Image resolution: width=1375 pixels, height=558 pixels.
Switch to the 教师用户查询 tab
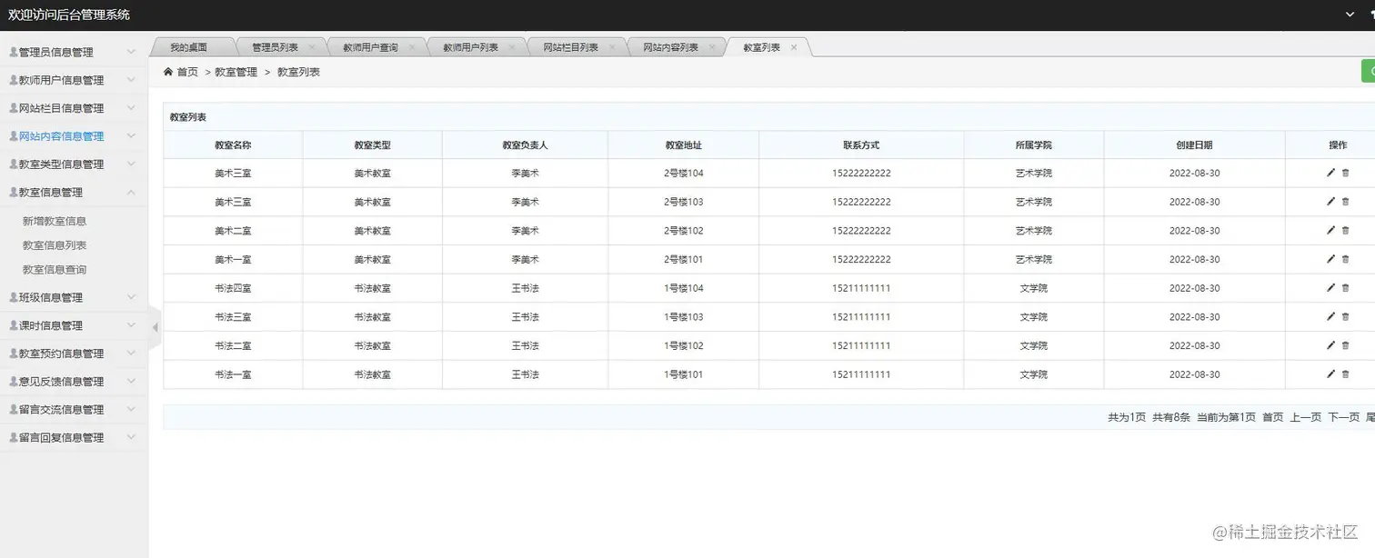(x=370, y=47)
